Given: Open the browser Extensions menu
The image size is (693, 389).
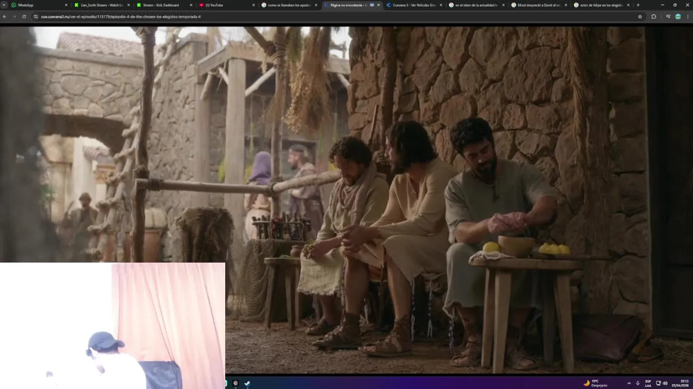Looking at the screenshot, I should pyautogui.click(x=653, y=17).
